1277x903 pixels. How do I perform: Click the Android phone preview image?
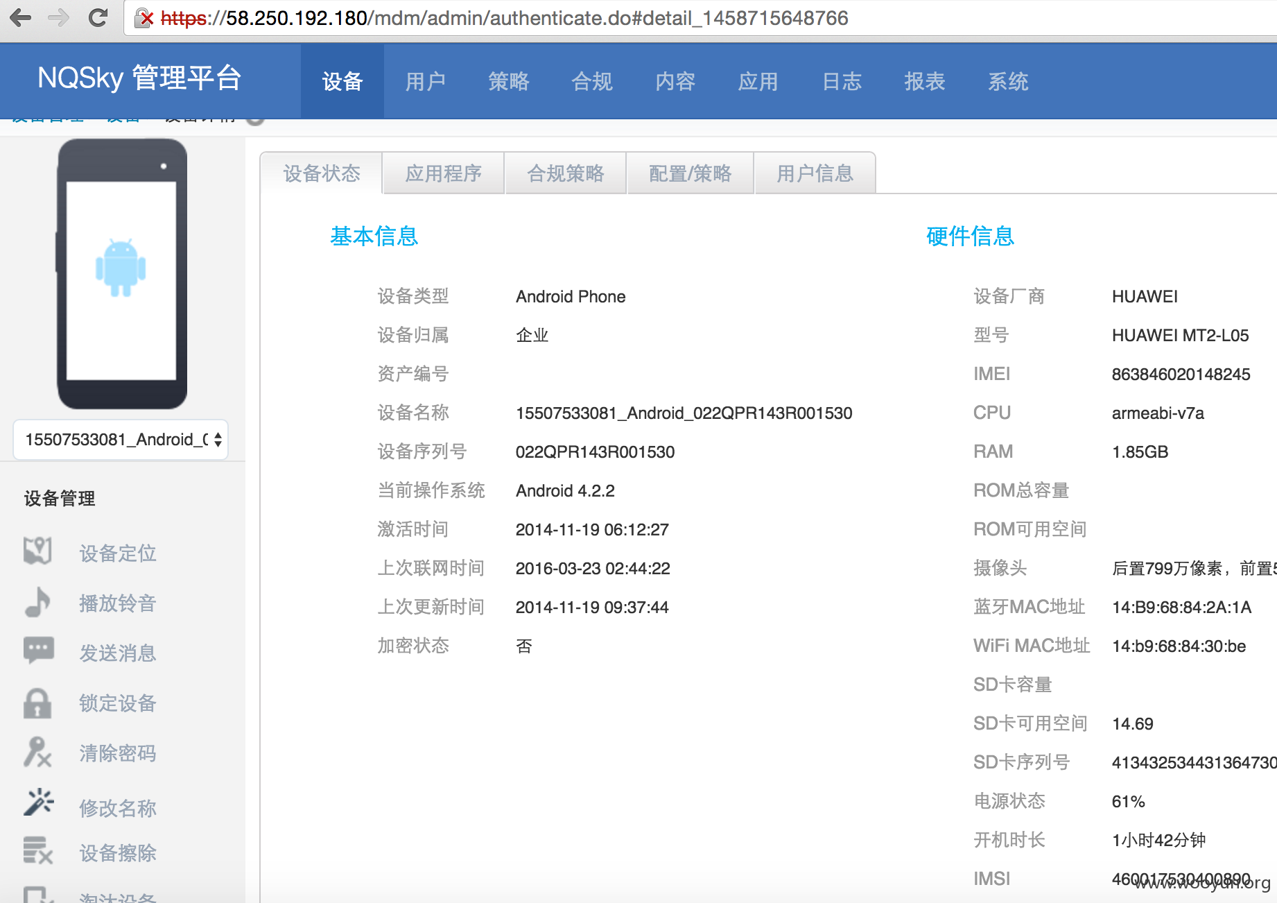pyautogui.click(x=122, y=274)
